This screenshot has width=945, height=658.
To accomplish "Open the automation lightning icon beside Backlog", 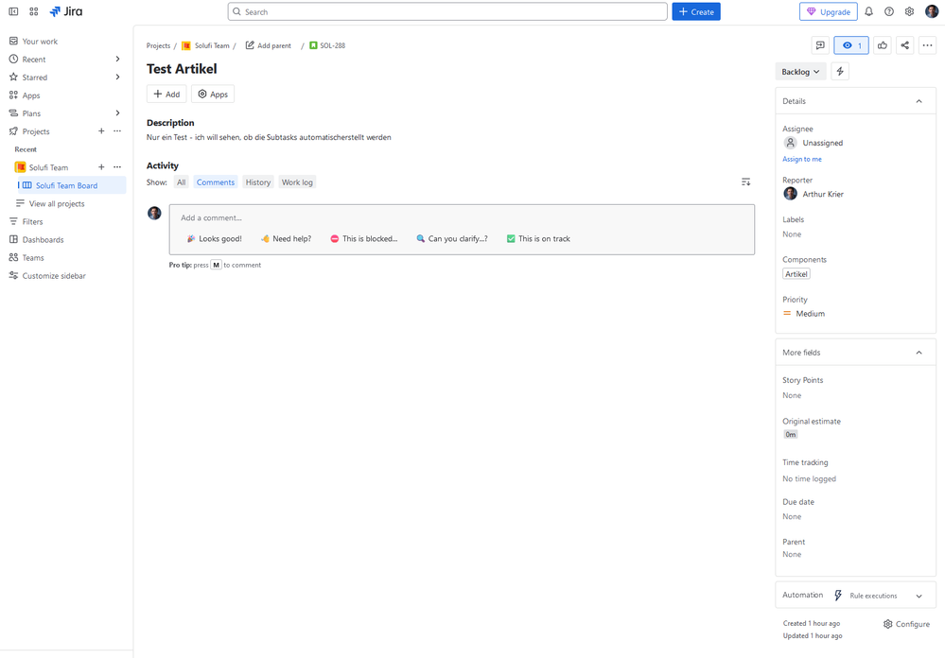I will pyautogui.click(x=840, y=71).
